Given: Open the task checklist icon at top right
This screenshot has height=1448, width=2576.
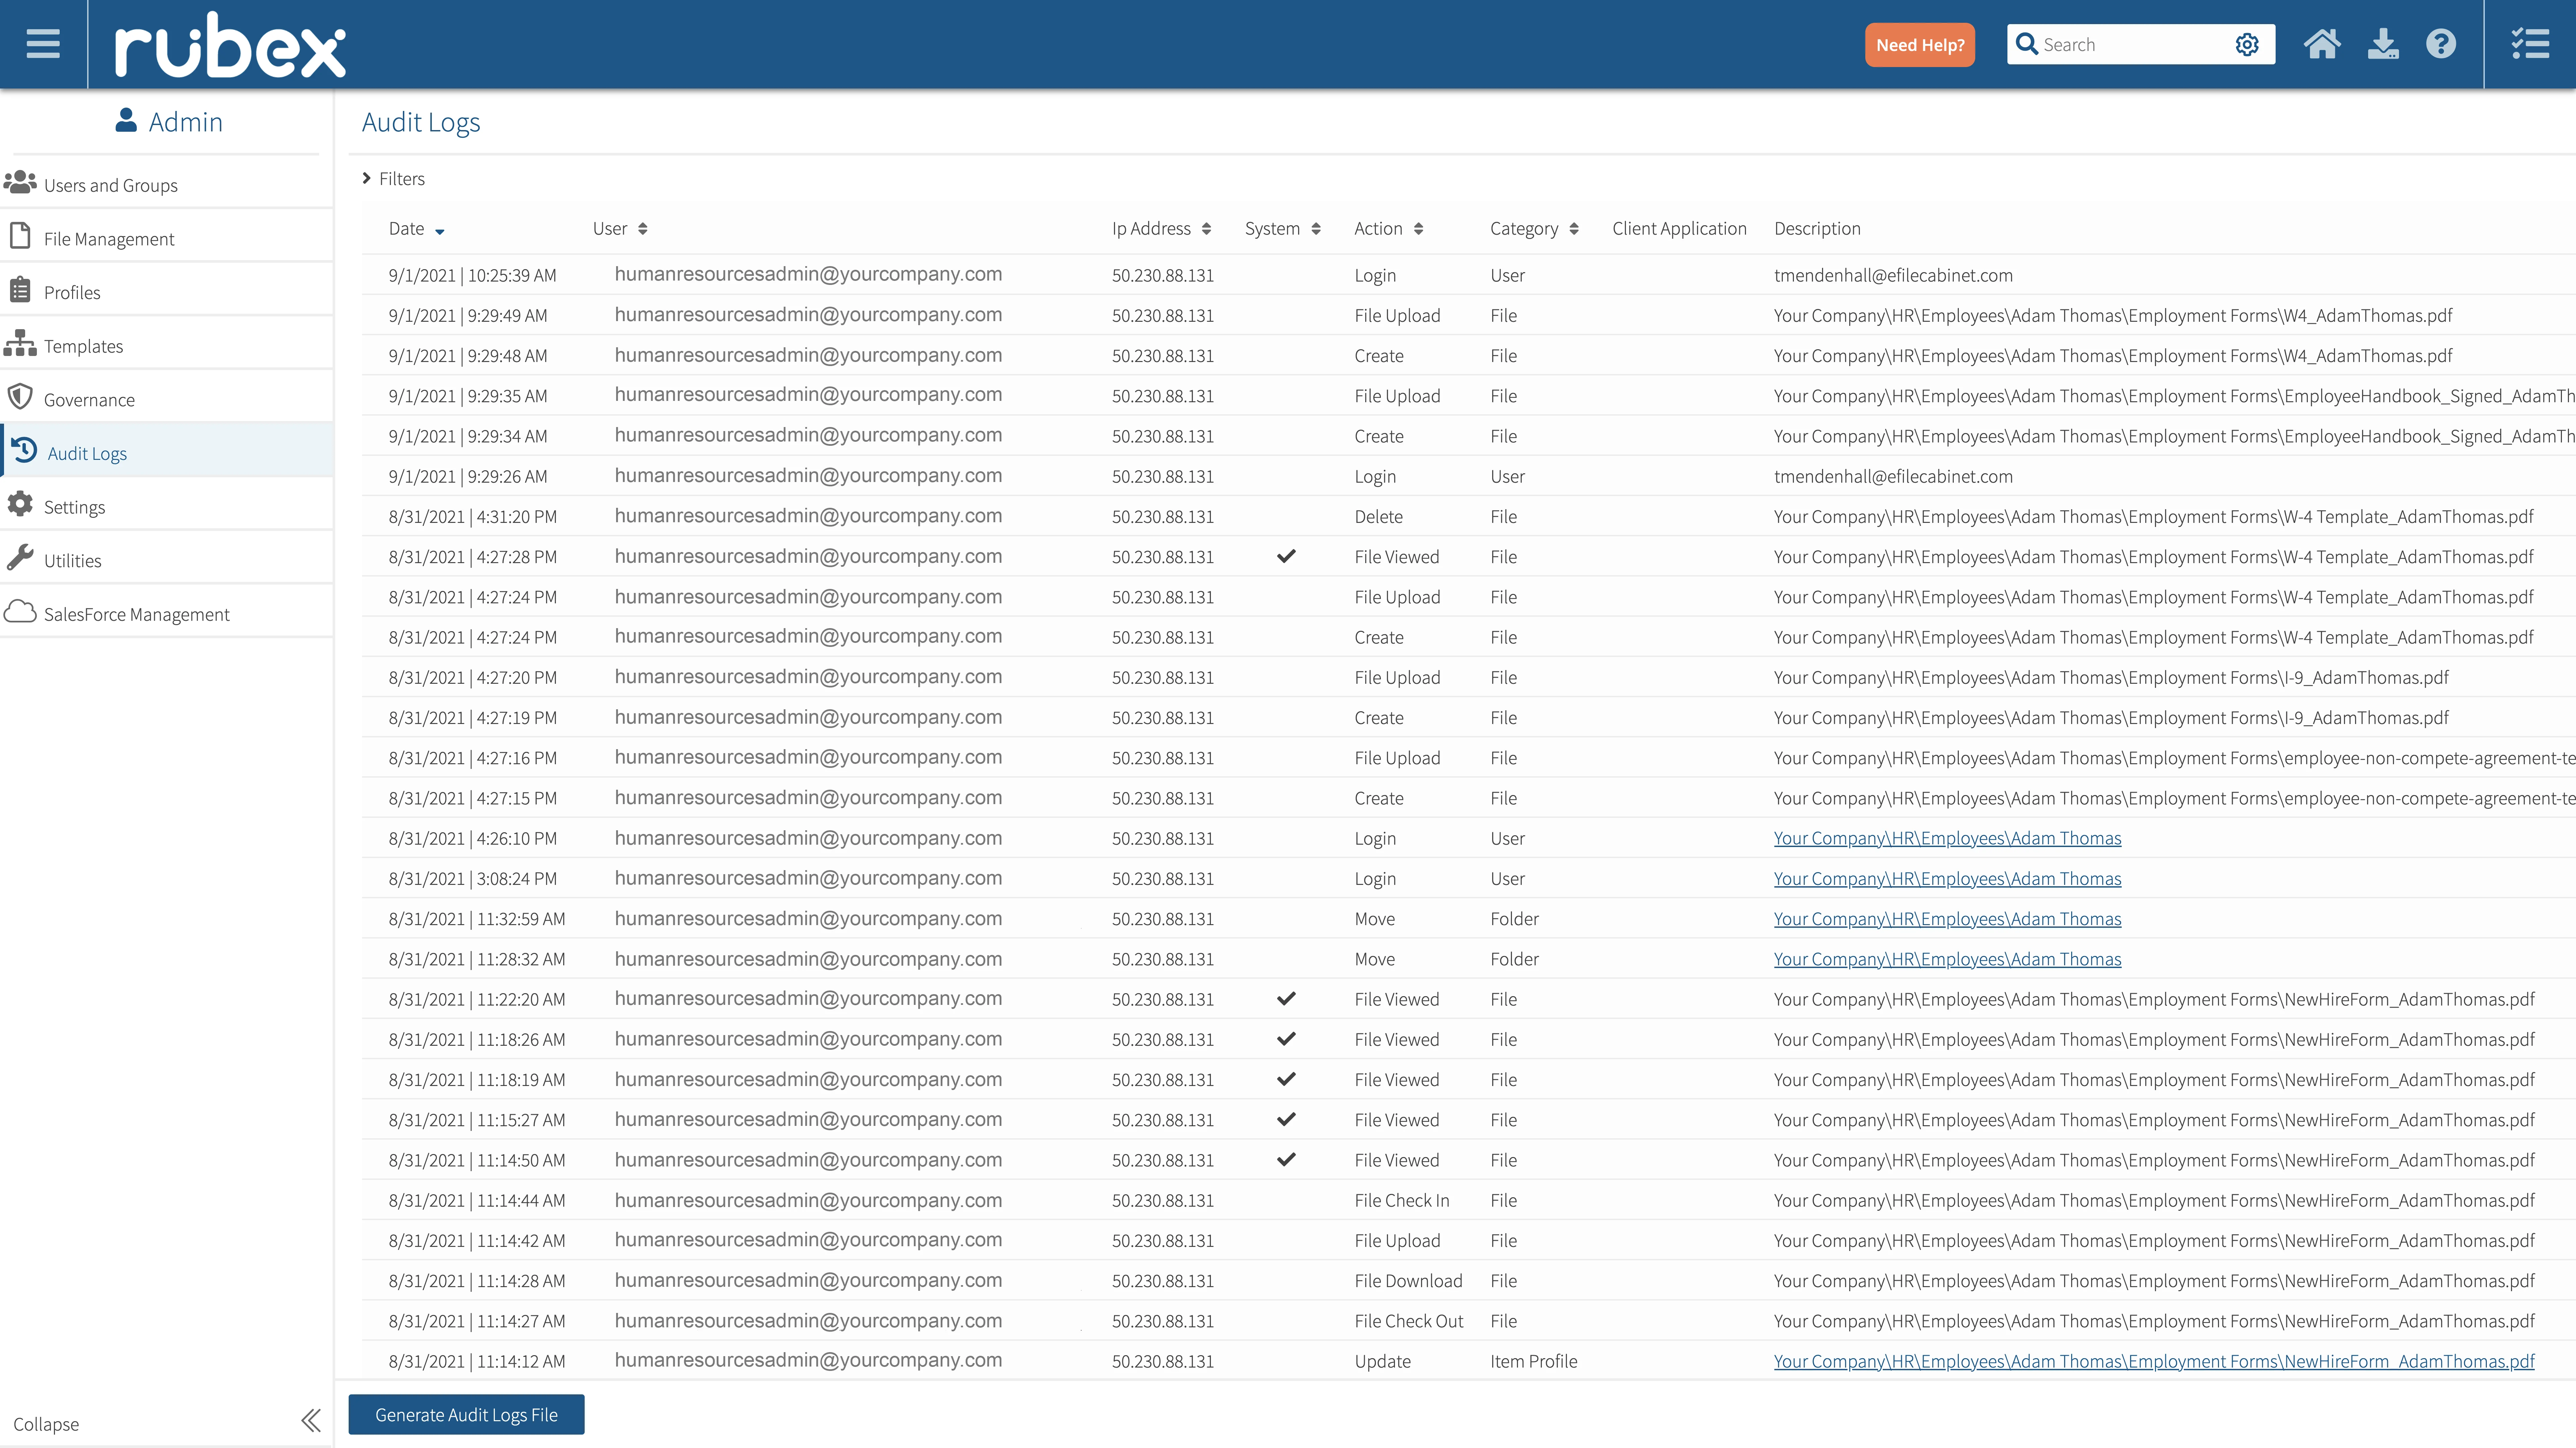Looking at the screenshot, I should coord(2530,44).
